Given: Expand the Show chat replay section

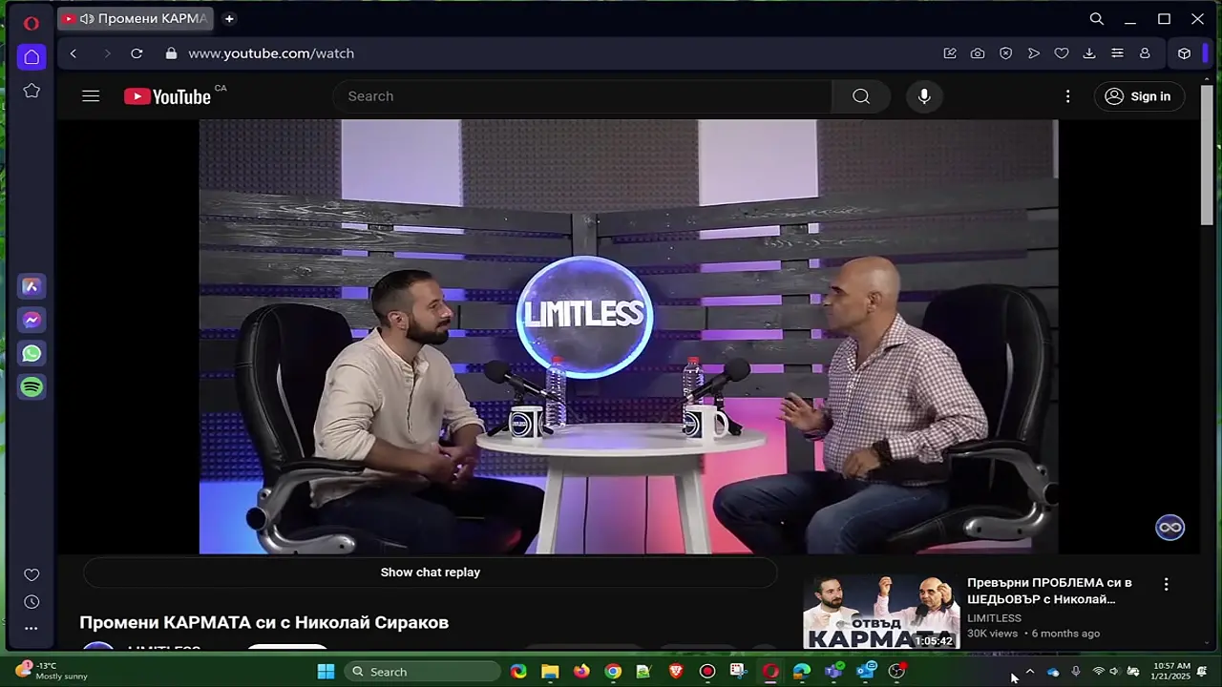Looking at the screenshot, I should click(430, 572).
